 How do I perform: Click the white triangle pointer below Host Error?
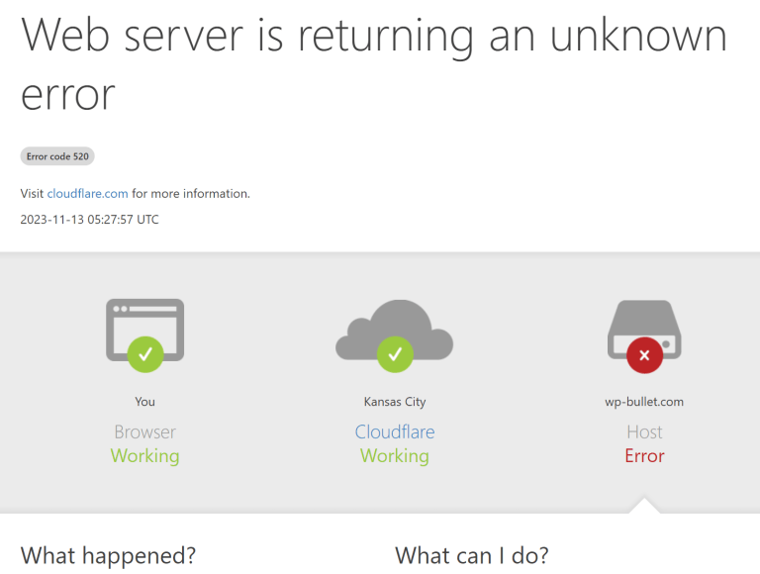[644, 506]
